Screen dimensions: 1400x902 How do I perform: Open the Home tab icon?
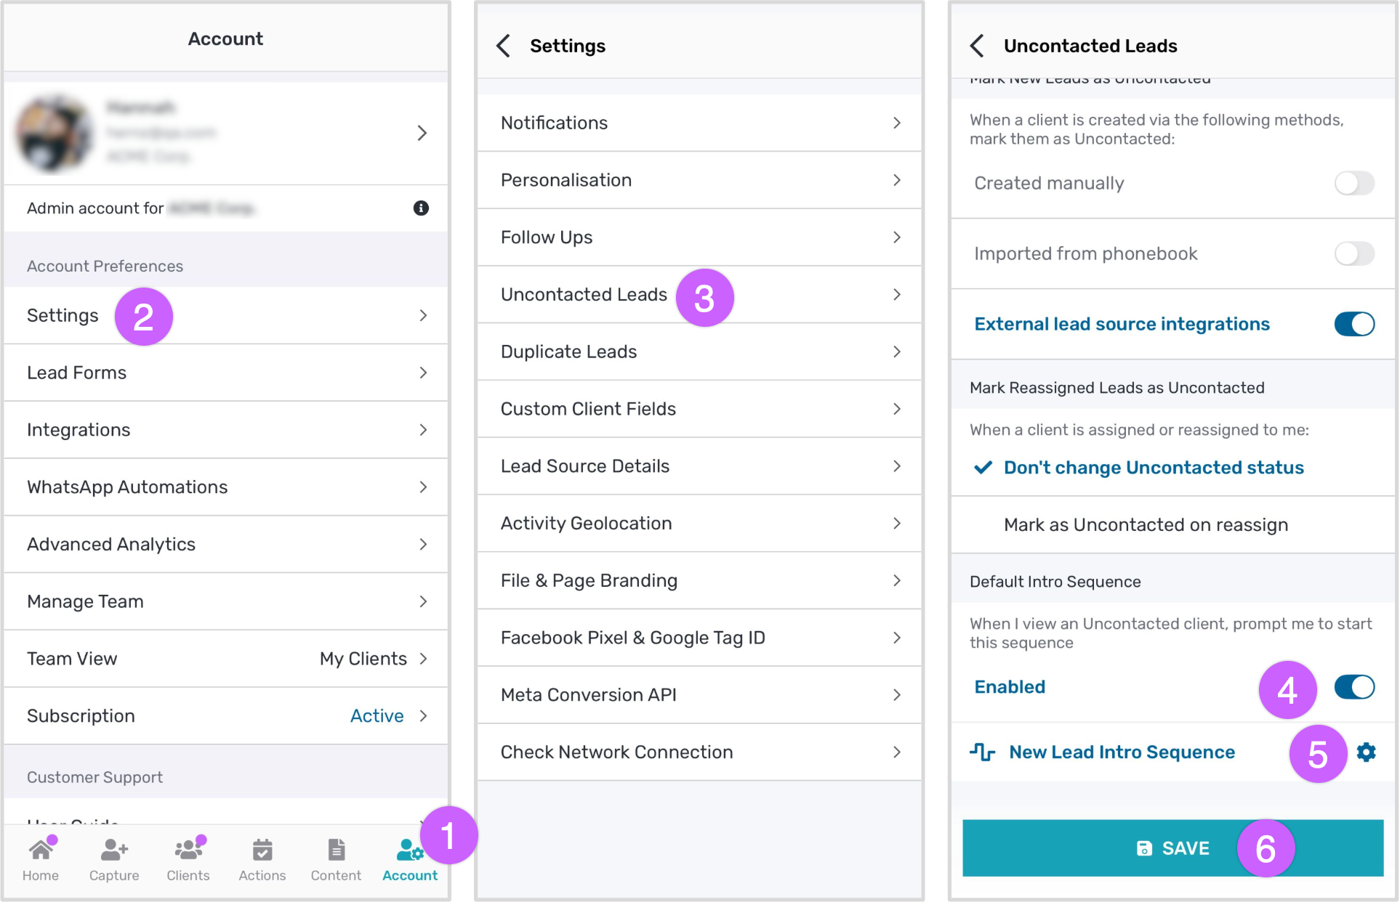pyautogui.click(x=41, y=849)
